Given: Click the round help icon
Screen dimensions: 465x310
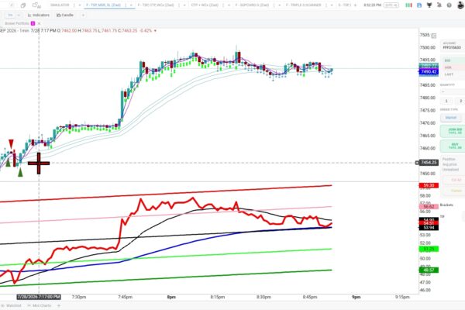Looking at the screenshot, I should pos(449,5).
